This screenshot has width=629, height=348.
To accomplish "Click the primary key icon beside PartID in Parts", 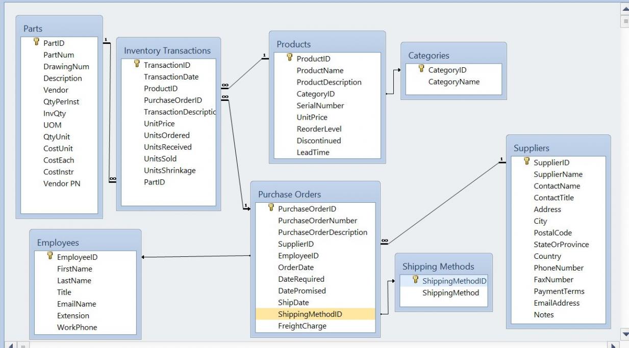I will tap(36, 43).
